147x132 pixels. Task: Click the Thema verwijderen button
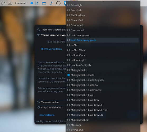(x=51, y=49)
